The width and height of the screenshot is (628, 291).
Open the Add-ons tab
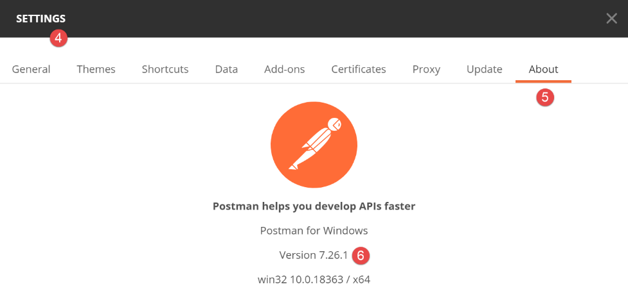[284, 69]
